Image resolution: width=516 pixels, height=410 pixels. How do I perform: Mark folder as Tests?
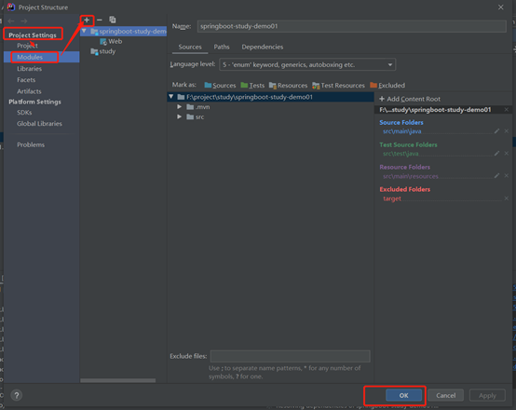point(252,86)
